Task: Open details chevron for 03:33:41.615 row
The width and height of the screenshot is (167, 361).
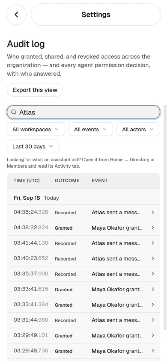Action: tap(153, 290)
